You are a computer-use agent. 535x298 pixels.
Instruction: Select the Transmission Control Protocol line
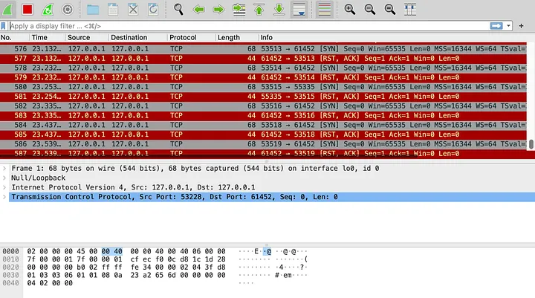175,197
